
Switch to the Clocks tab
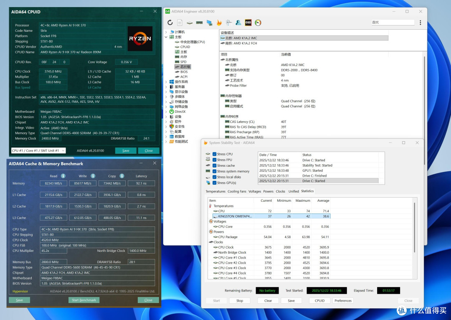[281, 191]
